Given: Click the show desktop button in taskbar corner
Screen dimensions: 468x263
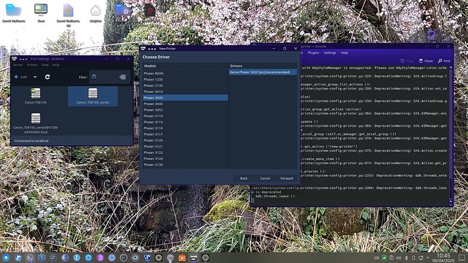Looking at the screenshot, I should click(x=462, y=258).
